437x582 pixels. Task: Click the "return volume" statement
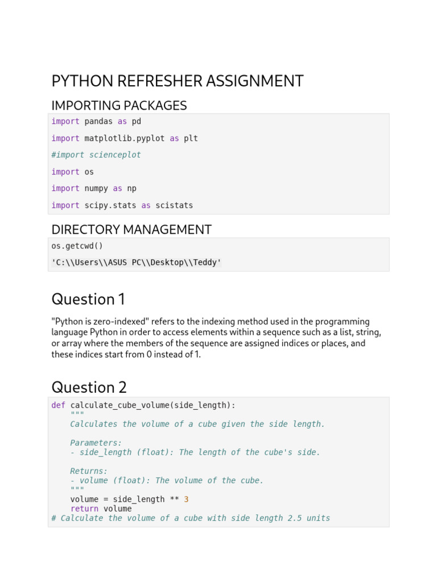tap(101, 509)
